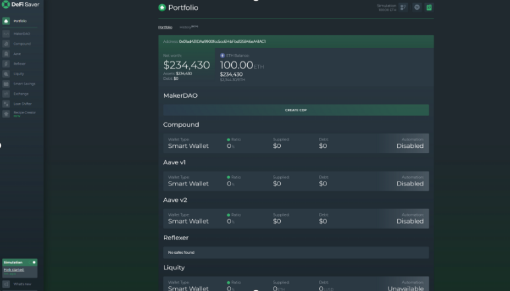Open the Smart Savings sidebar icon
The width and height of the screenshot is (510, 291).
click(6, 84)
